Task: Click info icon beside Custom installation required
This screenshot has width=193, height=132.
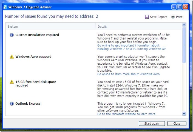Action: 12,35
